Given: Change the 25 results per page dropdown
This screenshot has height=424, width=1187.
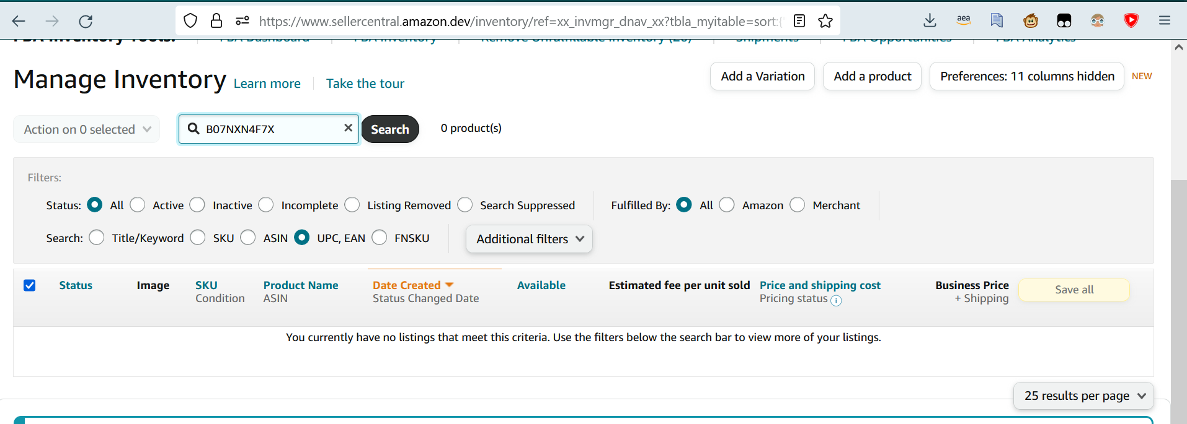Looking at the screenshot, I should [x=1083, y=396].
